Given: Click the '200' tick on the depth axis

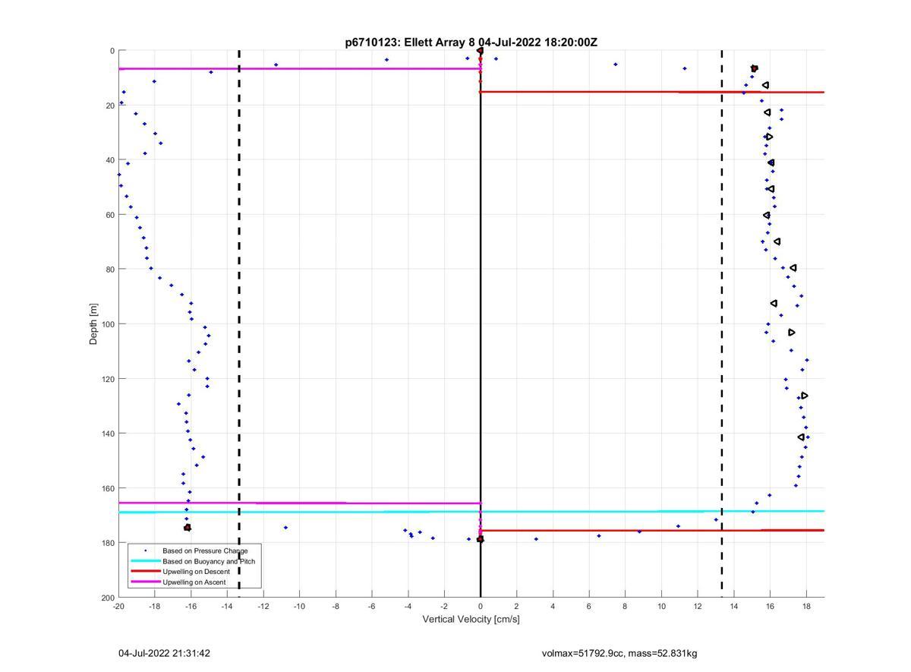Looking at the screenshot, I should [x=107, y=598].
